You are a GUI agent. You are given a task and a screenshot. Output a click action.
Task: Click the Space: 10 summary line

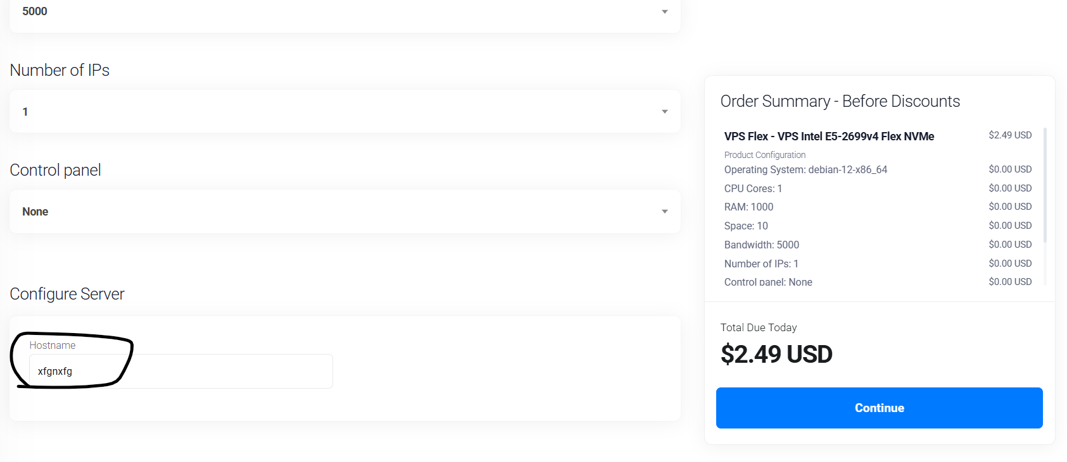746,226
